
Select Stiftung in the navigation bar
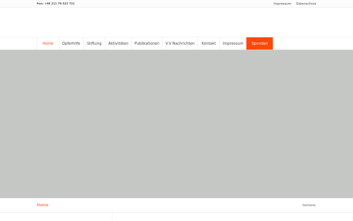(x=94, y=43)
